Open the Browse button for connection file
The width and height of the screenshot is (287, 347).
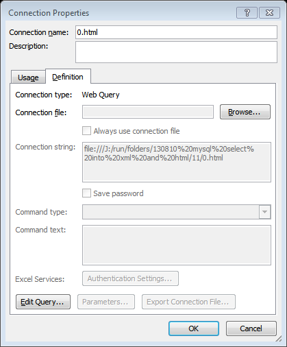point(245,112)
